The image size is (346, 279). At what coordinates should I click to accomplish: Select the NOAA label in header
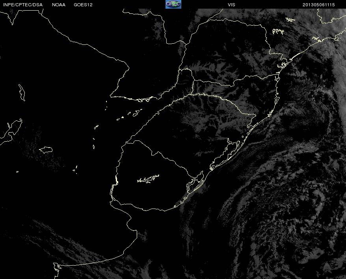(59, 5)
